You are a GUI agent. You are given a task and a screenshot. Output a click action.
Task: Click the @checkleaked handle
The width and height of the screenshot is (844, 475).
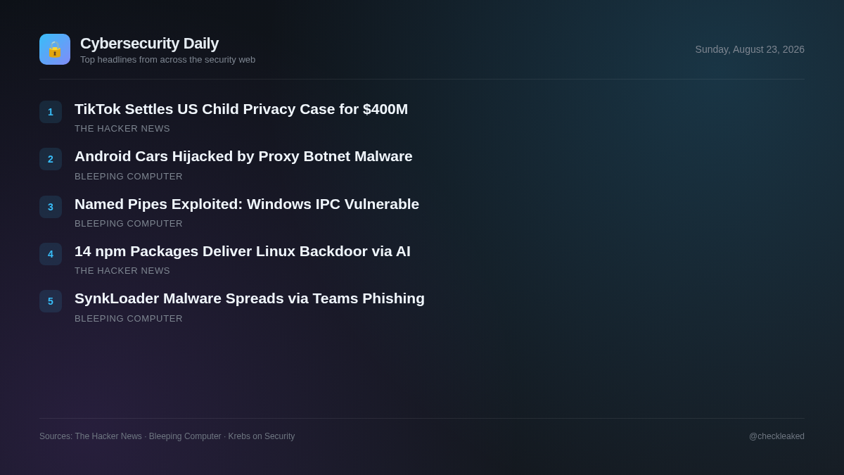[x=776, y=436]
